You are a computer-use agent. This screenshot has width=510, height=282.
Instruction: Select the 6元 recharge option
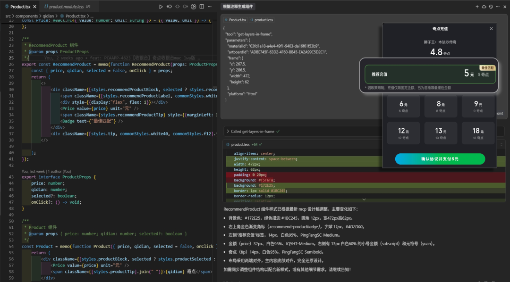click(403, 106)
